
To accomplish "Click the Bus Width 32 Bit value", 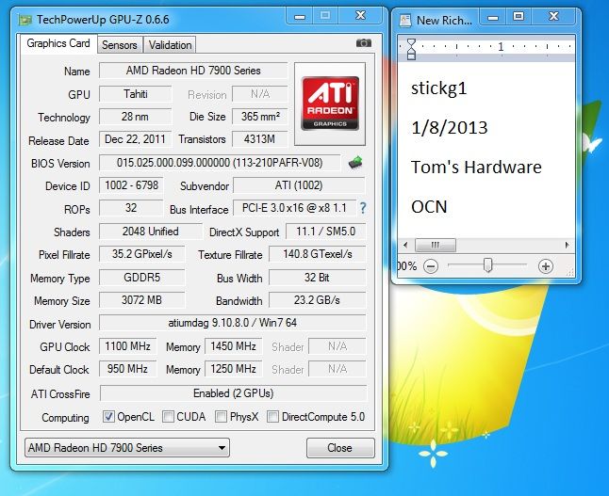I will tap(318, 278).
